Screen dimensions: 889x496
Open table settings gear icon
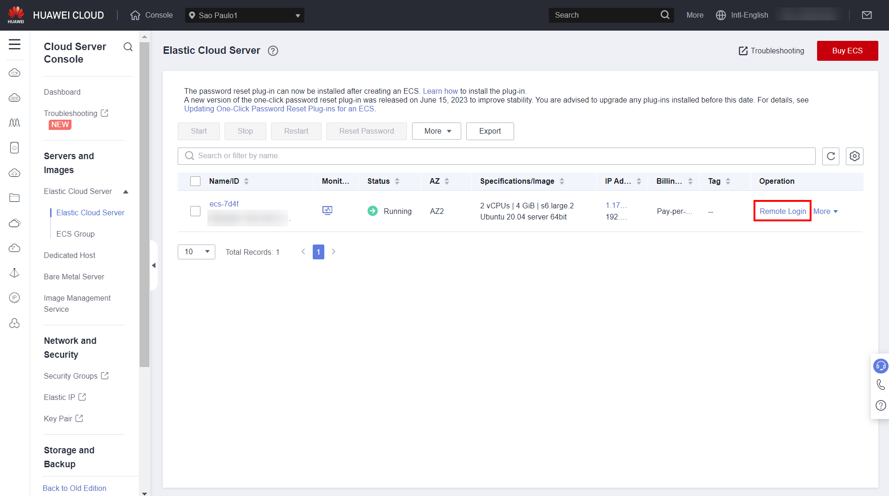854,156
